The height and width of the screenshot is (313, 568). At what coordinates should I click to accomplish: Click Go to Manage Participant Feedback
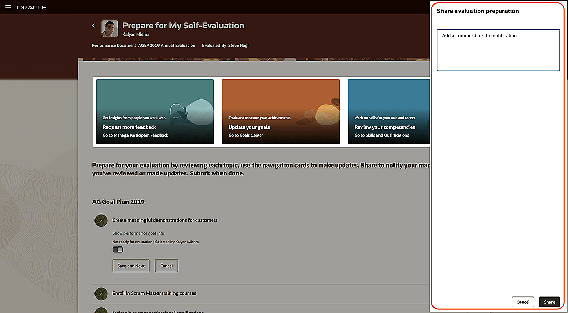pos(135,135)
